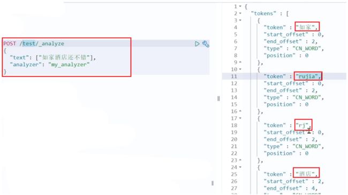Image resolution: width=348 pixels, height=195 pixels.
Task: Click the "my_analyzer" value
Action: [69, 65]
